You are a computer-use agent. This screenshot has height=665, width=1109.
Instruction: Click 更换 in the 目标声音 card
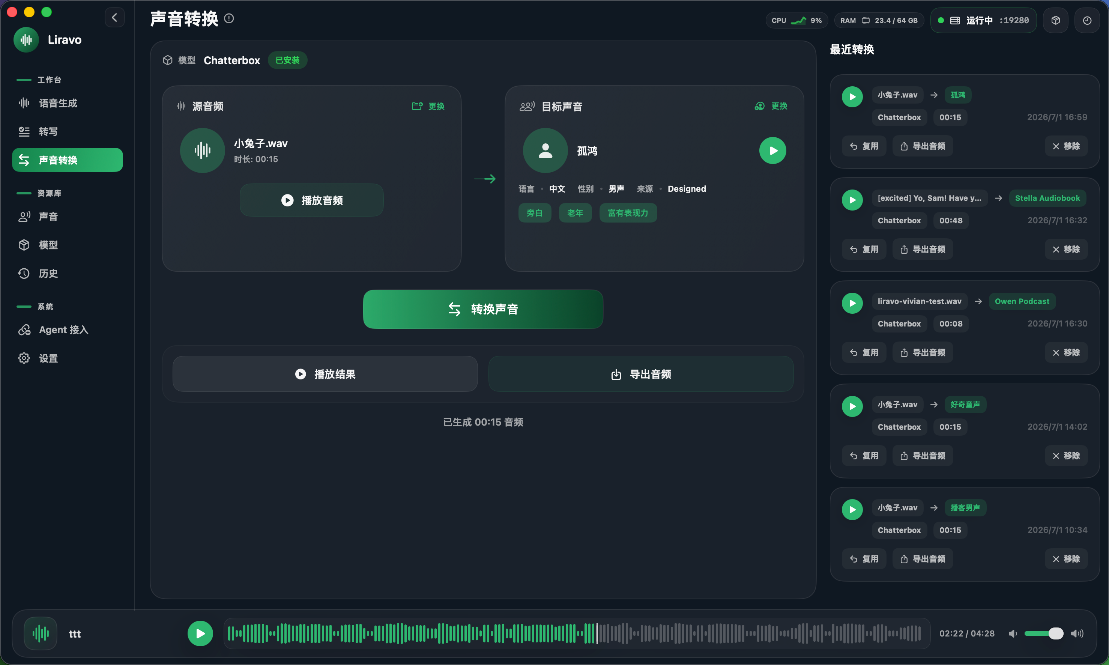[771, 106]
